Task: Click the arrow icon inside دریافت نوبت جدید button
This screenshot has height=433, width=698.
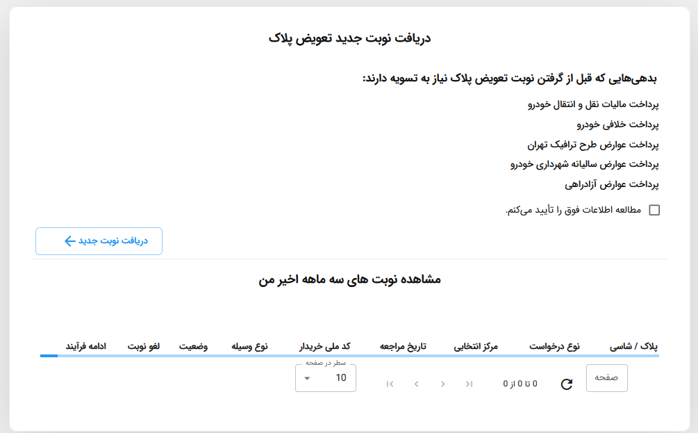Action: point(69,241)
